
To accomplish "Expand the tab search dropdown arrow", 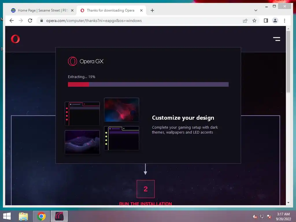I will click(256, 10).
